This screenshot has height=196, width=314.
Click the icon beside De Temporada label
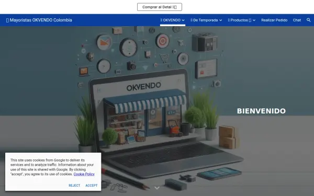(192, 20)
